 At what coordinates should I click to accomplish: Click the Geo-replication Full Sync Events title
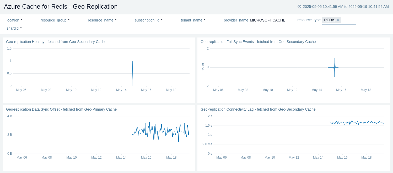pyautogui.click(x=258, y=42)
